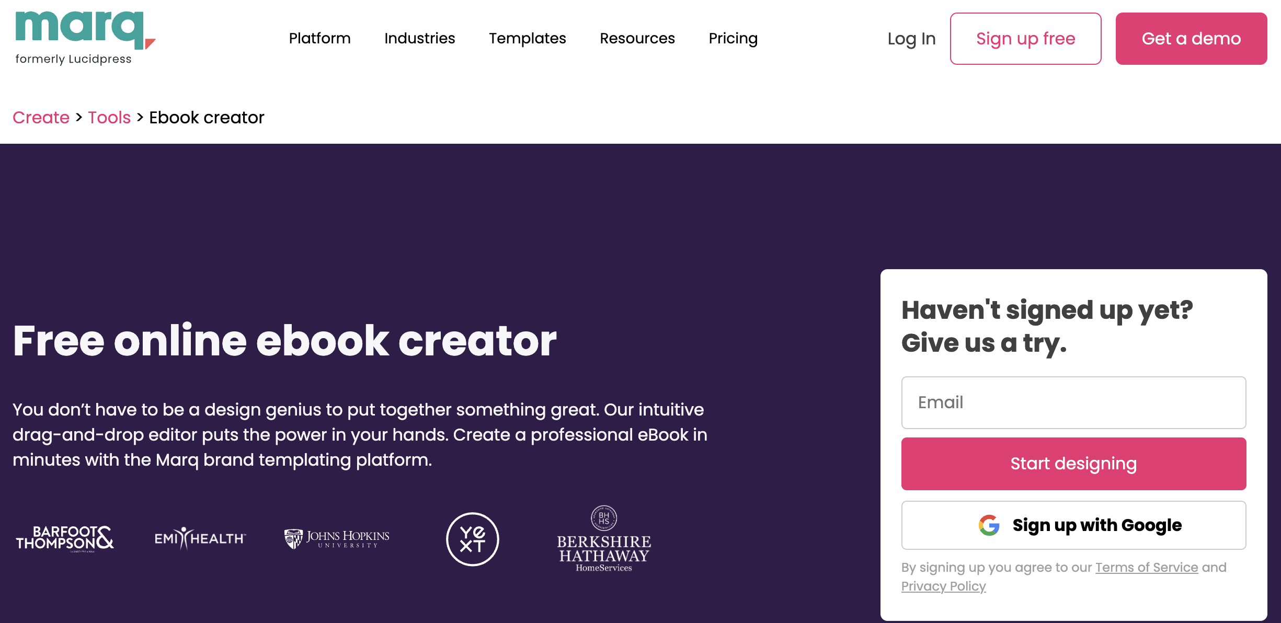
Task: Open the Platform menu
Action: tap(319, 39)
